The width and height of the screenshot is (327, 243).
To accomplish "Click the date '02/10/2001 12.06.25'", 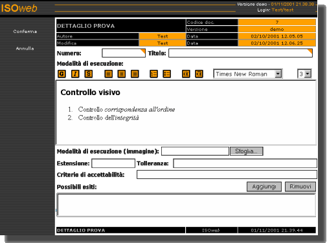I will 277,43.
